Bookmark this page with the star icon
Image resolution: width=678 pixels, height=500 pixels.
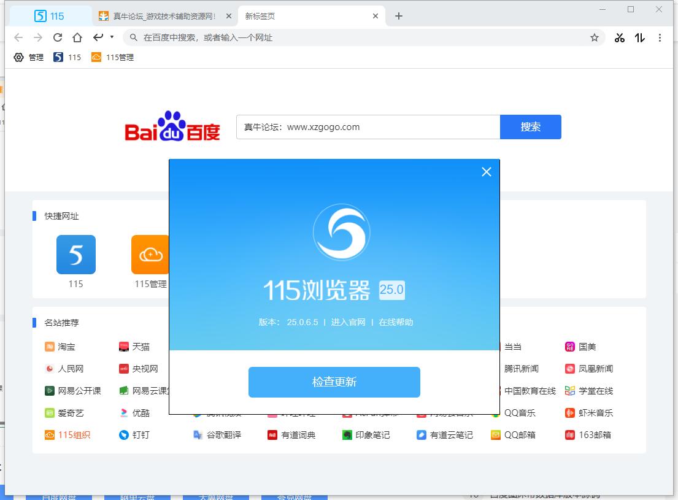click(595, 37)
